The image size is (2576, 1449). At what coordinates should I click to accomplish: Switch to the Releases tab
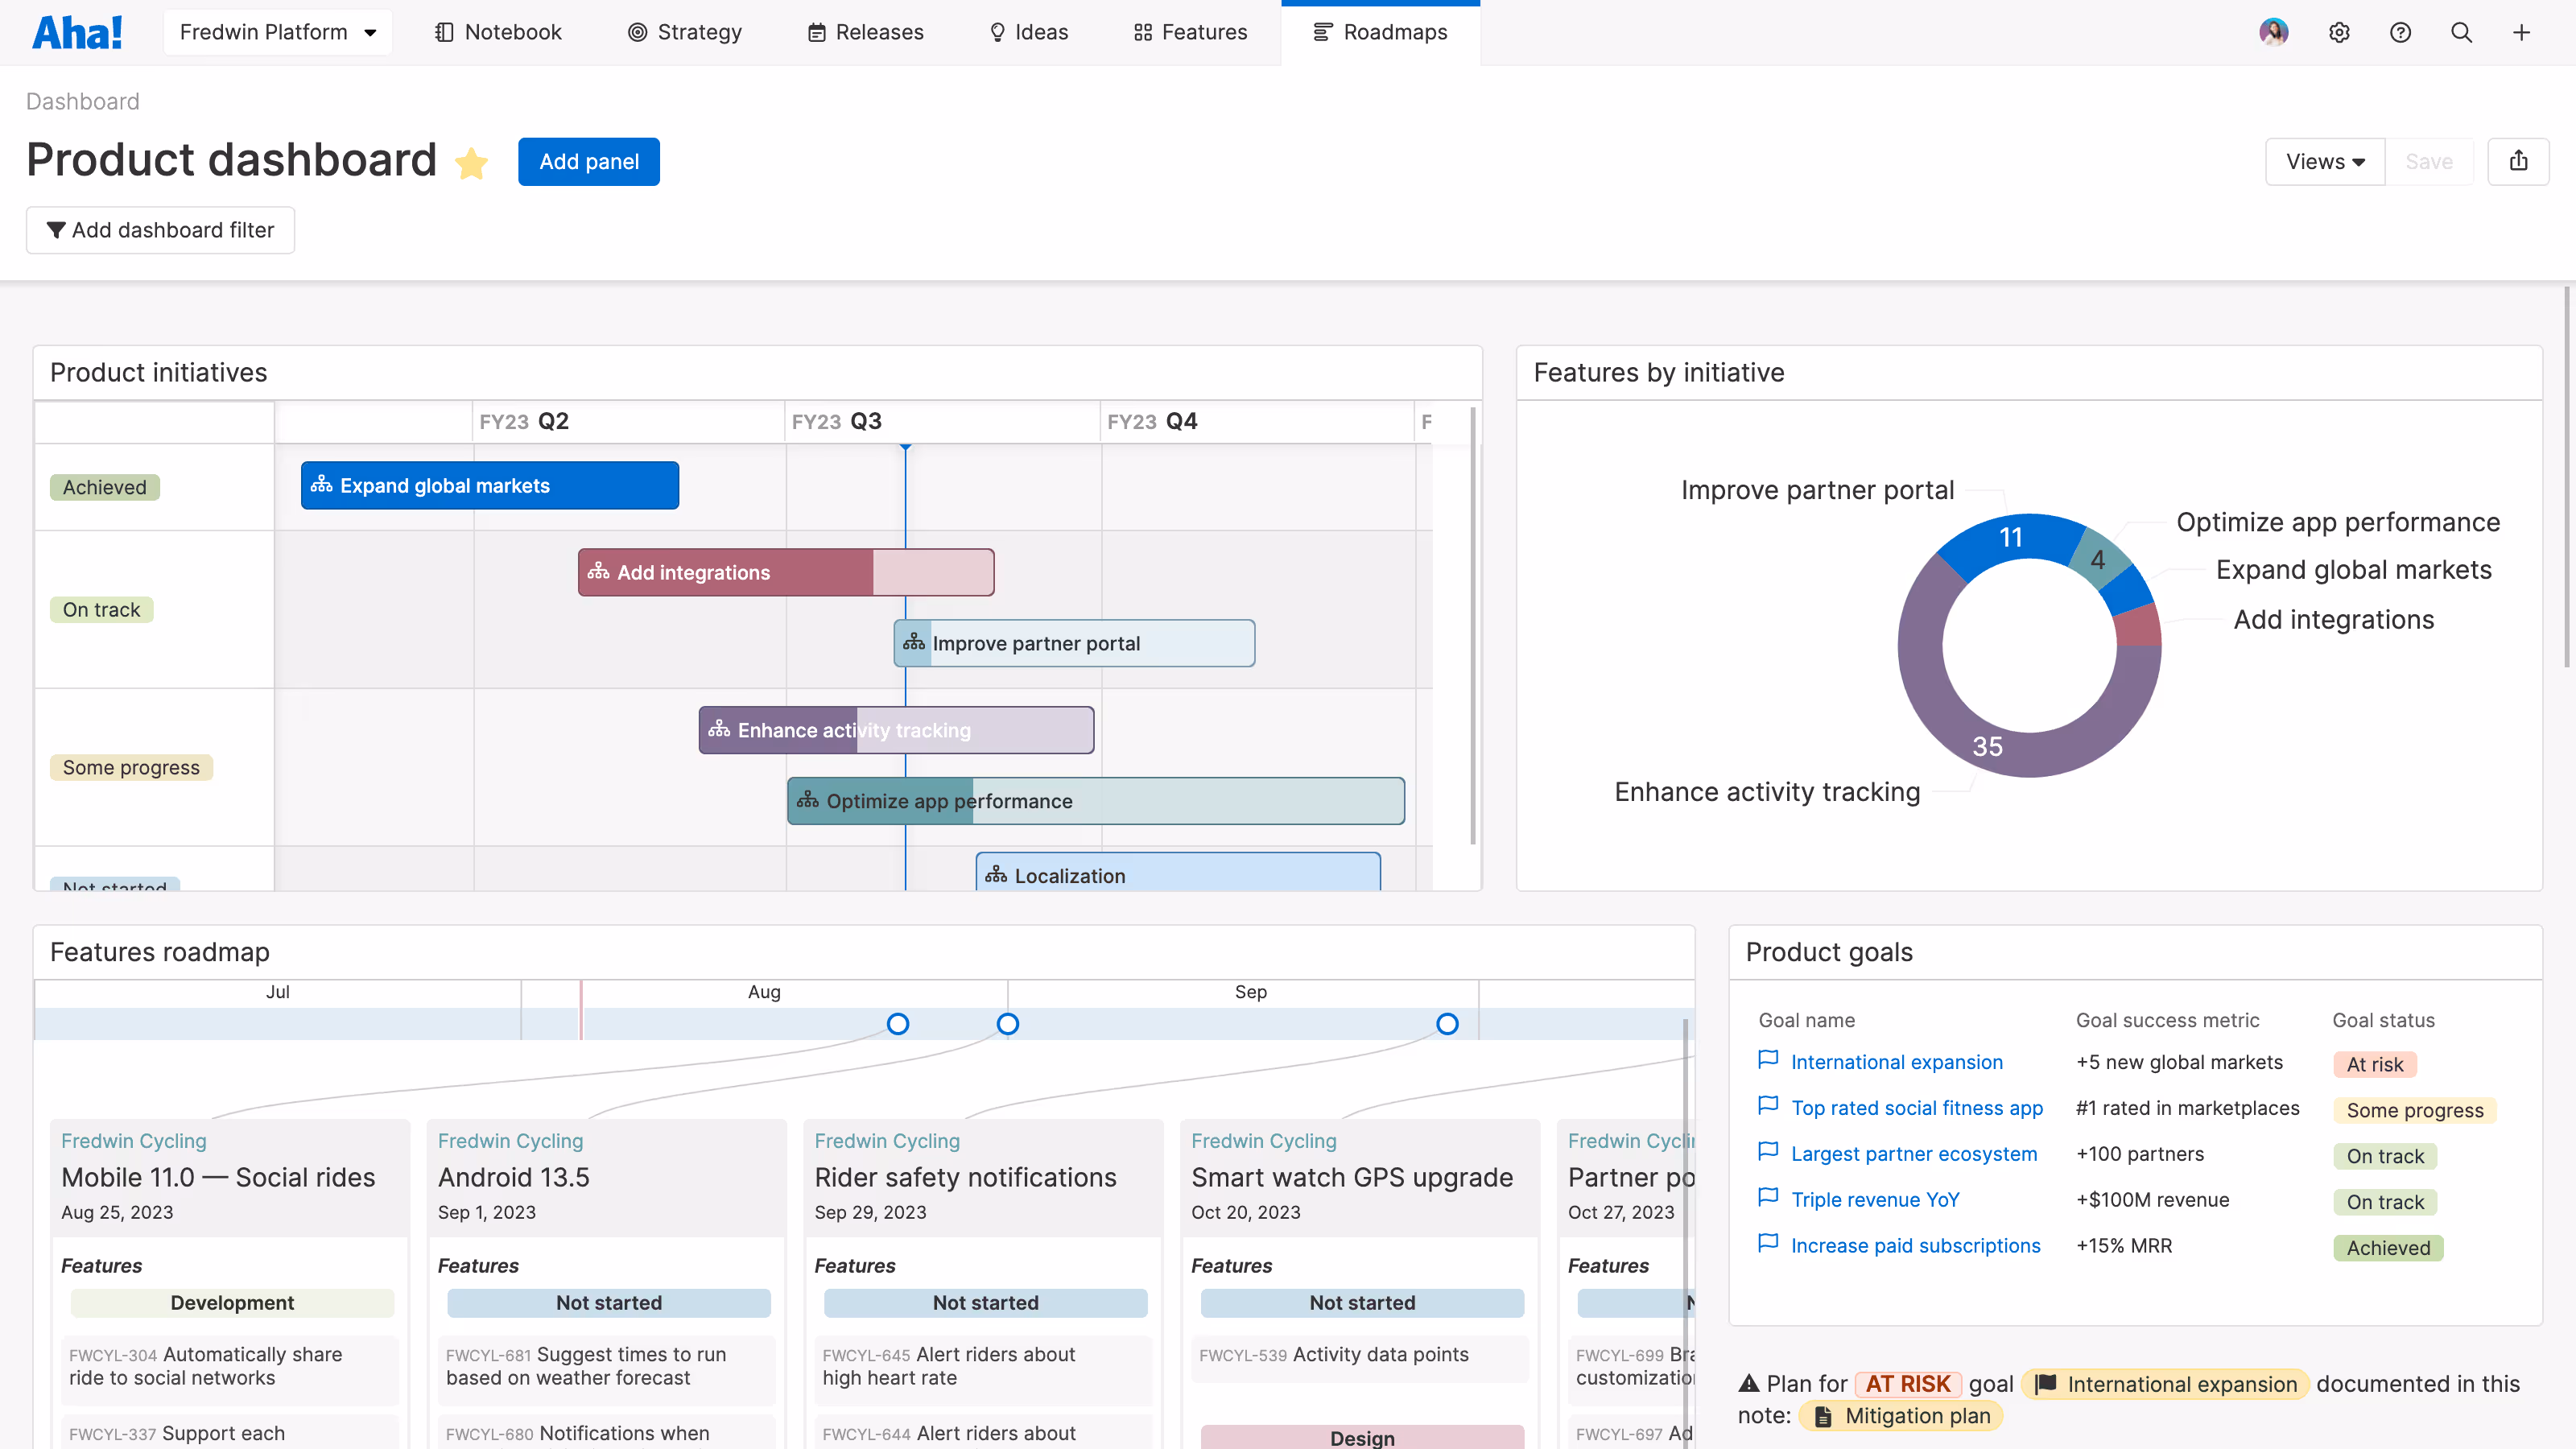click(x=865, y=32)
